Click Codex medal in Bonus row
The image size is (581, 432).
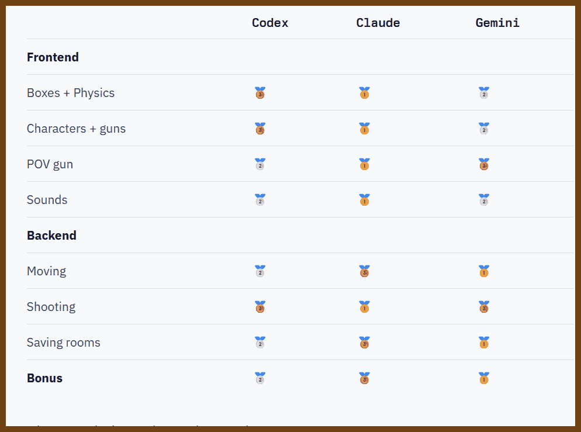260,378
